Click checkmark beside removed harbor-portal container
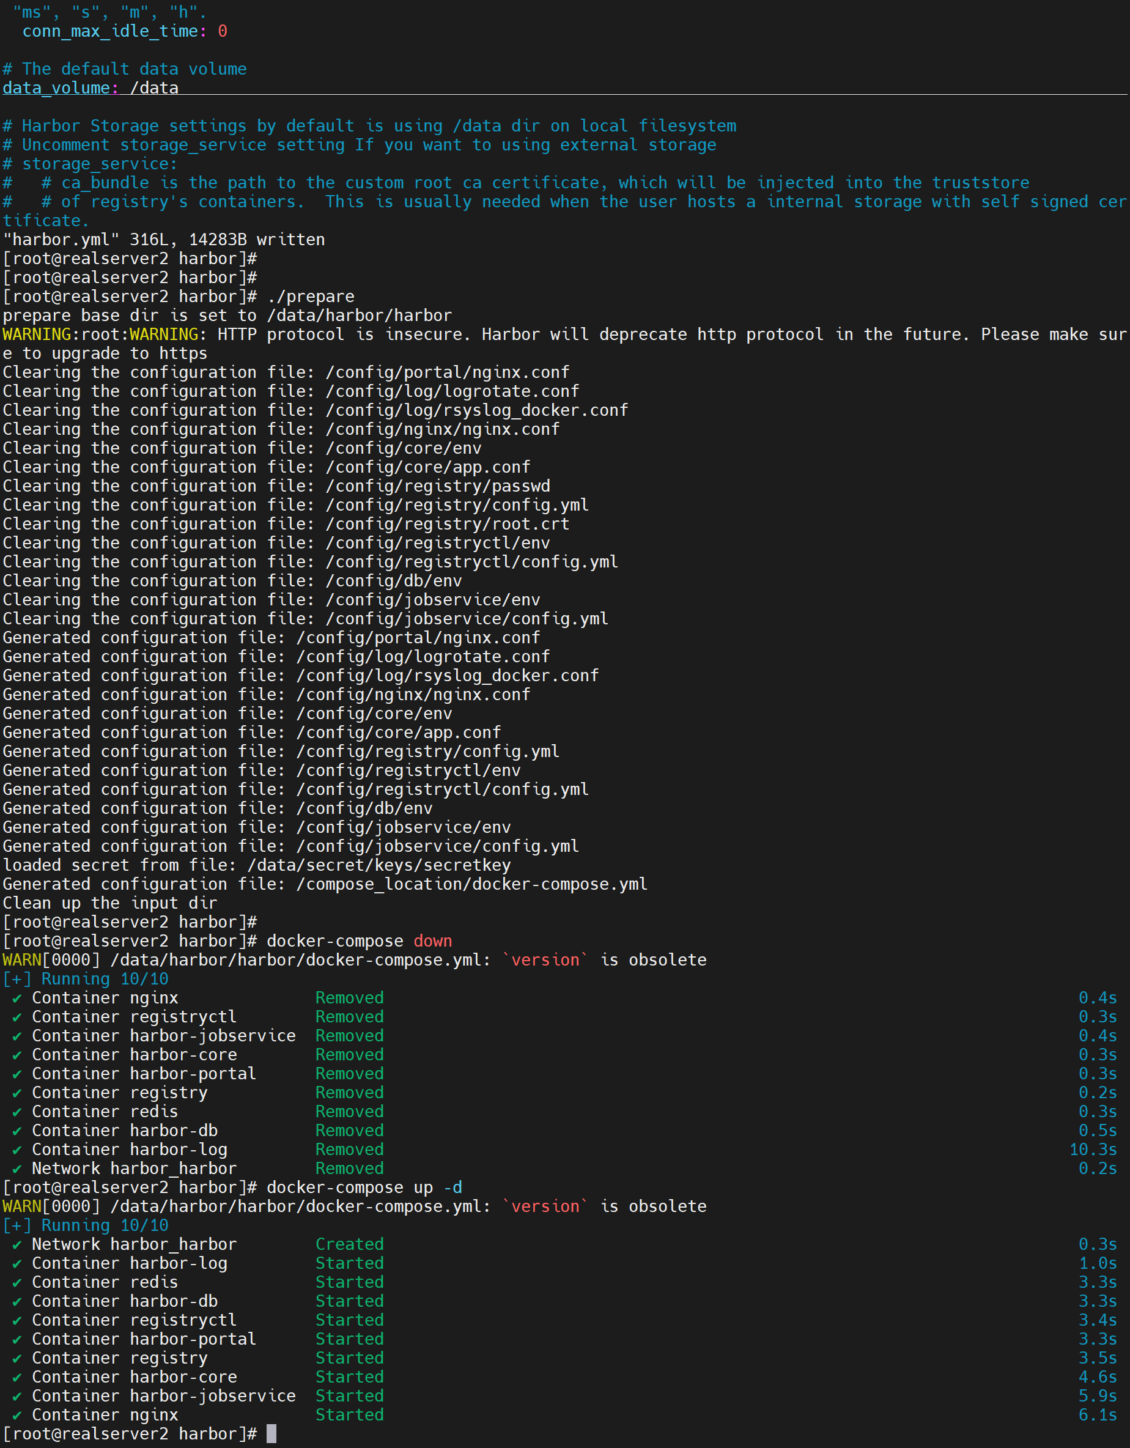Viewport: 1130px width, 1448px height. 17,1074
